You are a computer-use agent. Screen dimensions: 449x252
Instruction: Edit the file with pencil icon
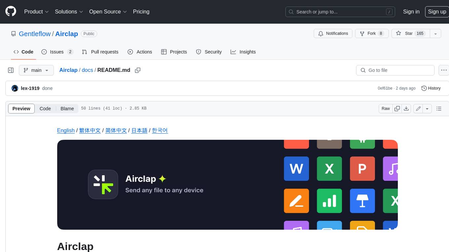tap(418, 109)
